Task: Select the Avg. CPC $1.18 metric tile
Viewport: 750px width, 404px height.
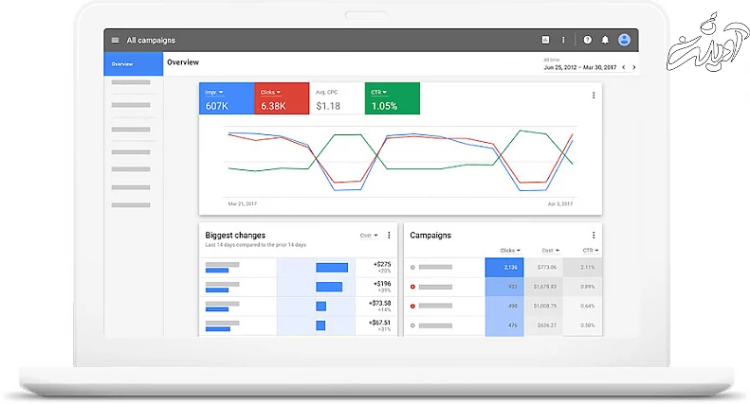Action: point(337,98)
